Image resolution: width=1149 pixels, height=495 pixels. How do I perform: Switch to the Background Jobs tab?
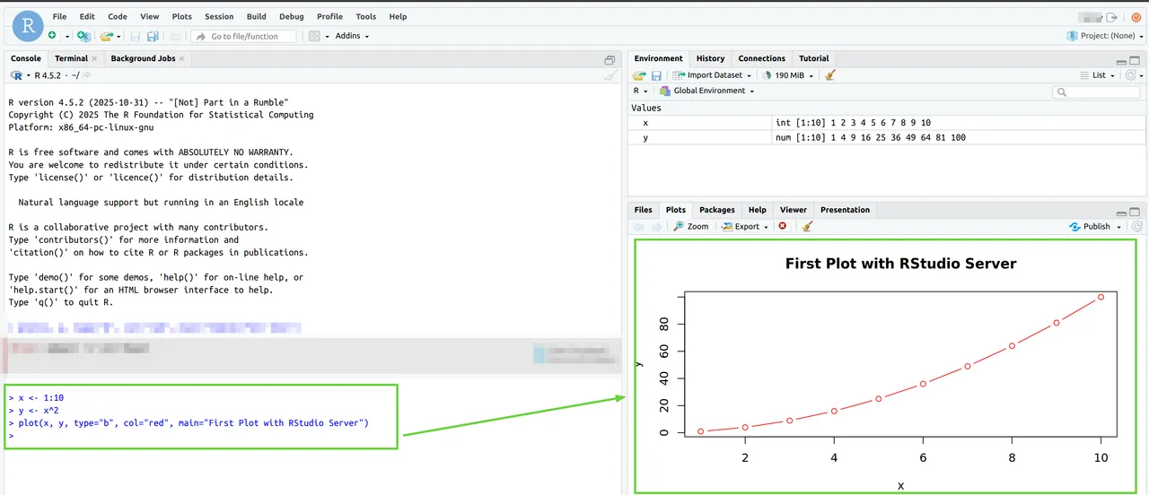tap(143, 58)
